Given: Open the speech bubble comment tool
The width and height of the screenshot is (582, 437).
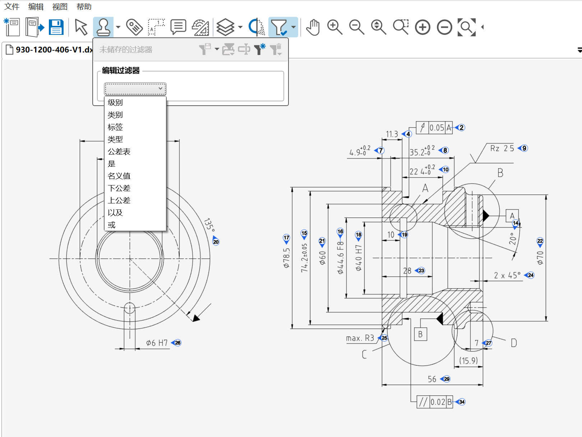Looking at the screenshot, I should 178,27.
